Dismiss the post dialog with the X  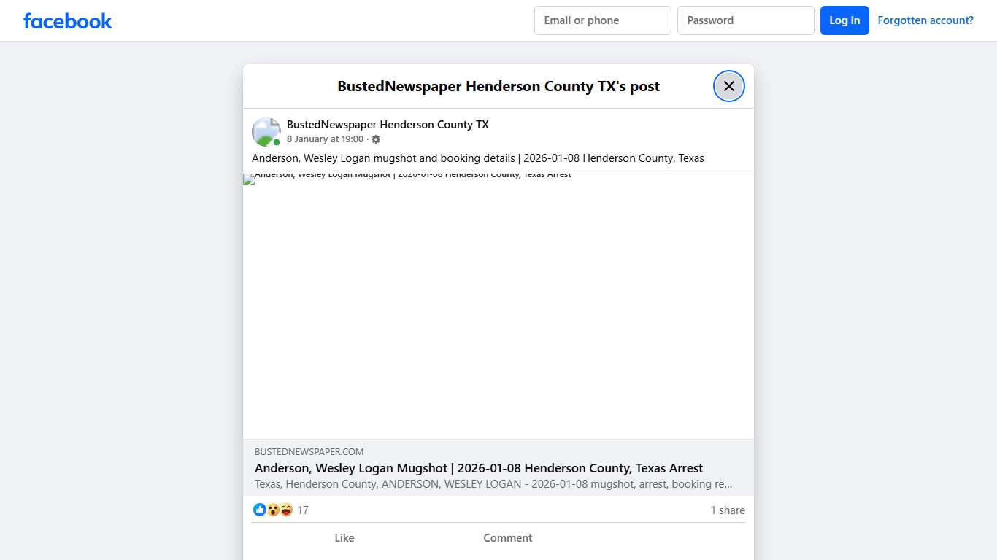pyautogui.click(x=728, y=85)
